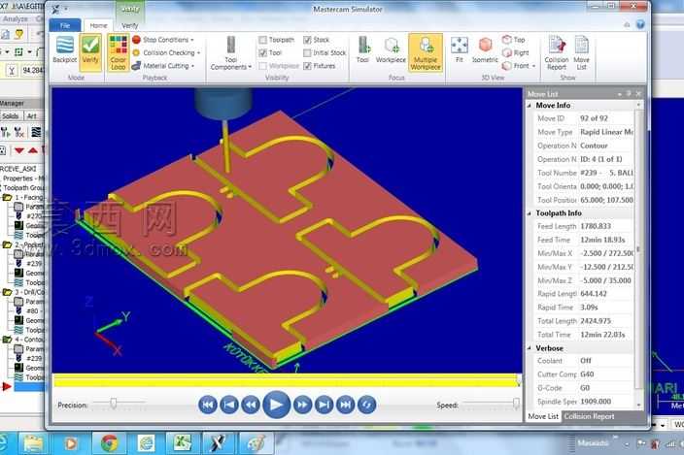
Task: Toggle the Tool visibility checkbox
Action: pos(262,52)
